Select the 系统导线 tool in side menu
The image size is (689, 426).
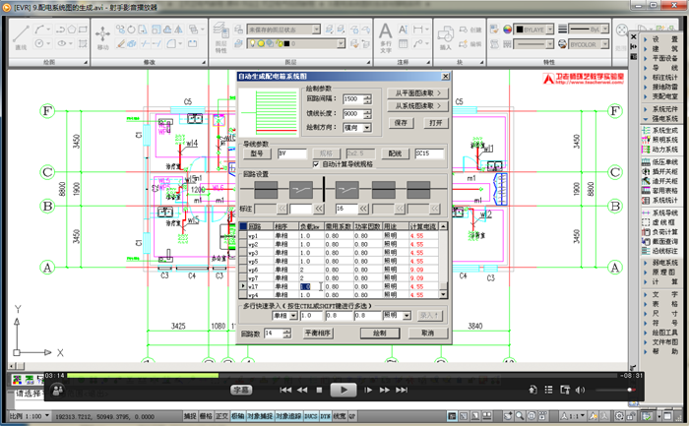pos(660,213)
